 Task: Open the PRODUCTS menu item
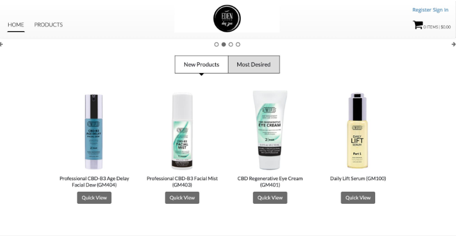pos(48,25)
